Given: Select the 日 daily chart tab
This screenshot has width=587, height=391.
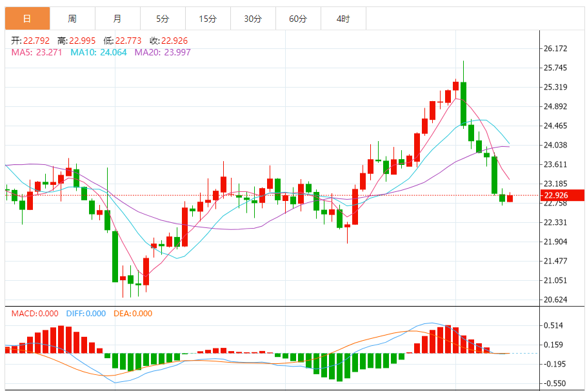Looking at the screenshot, I should pos(27,19).
